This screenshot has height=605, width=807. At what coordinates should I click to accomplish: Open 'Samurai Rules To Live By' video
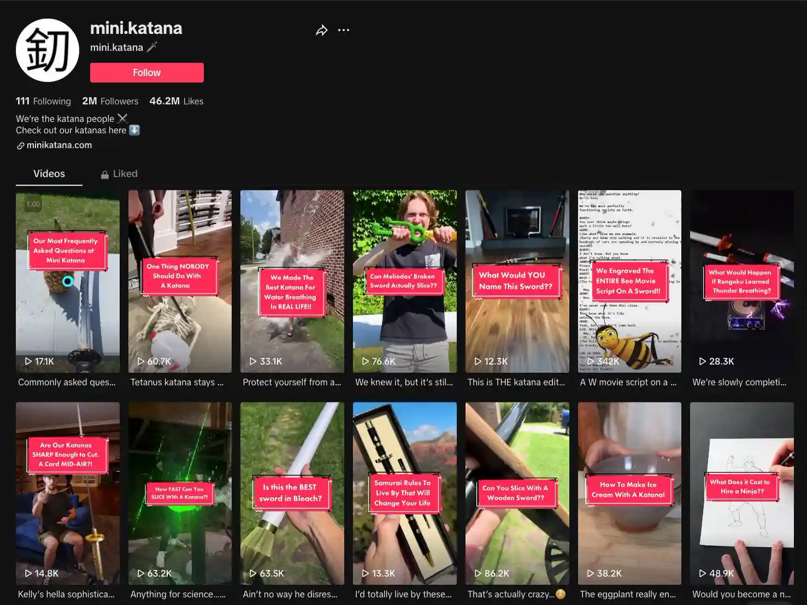tap(405, 494)
